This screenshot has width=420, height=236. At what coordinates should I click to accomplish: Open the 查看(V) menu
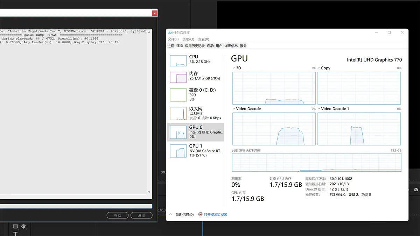204,39
